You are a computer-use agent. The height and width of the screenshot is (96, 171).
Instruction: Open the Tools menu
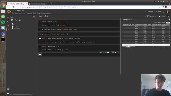tap(34, 13)
